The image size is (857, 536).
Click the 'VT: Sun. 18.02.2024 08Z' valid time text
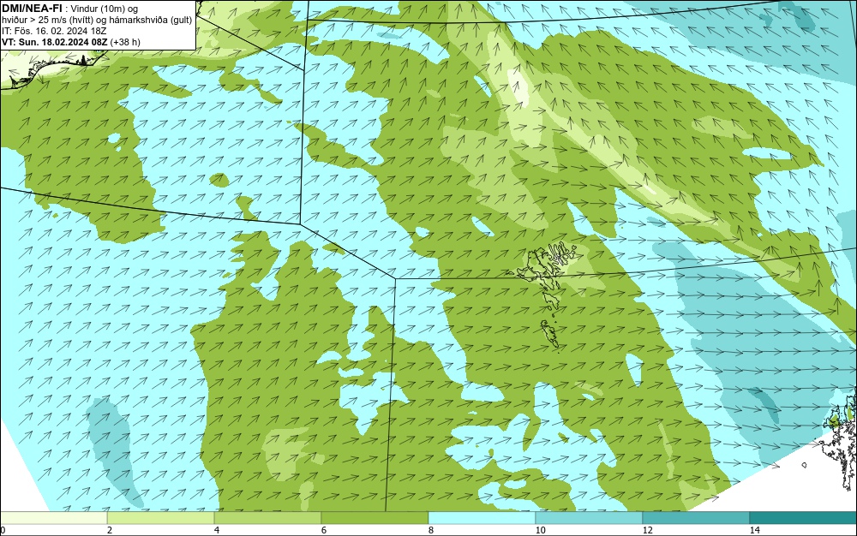(x=55, y=41)
